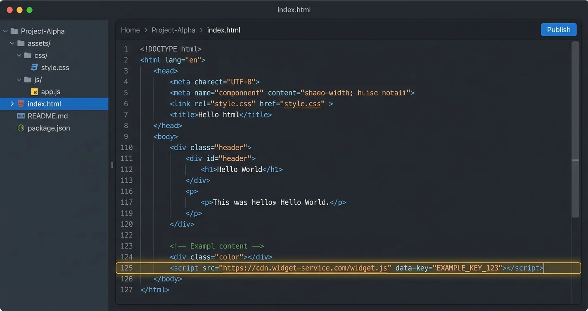The image size is (588, 311).
Task: Click the <!DOCTYPE html> text
Action: 171,49
